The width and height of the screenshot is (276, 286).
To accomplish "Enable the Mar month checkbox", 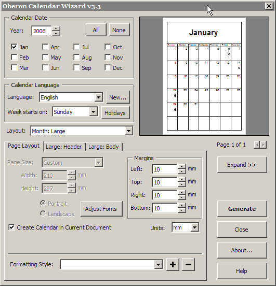I will coord(14,68).
